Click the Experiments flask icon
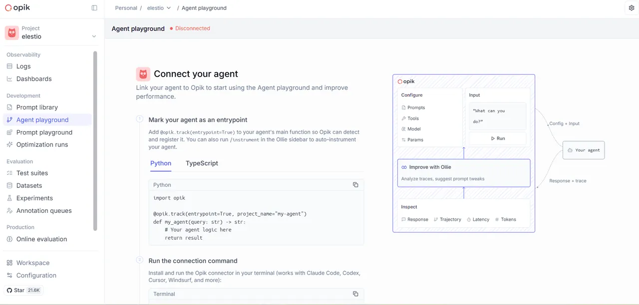 click(x=9, y=198)
